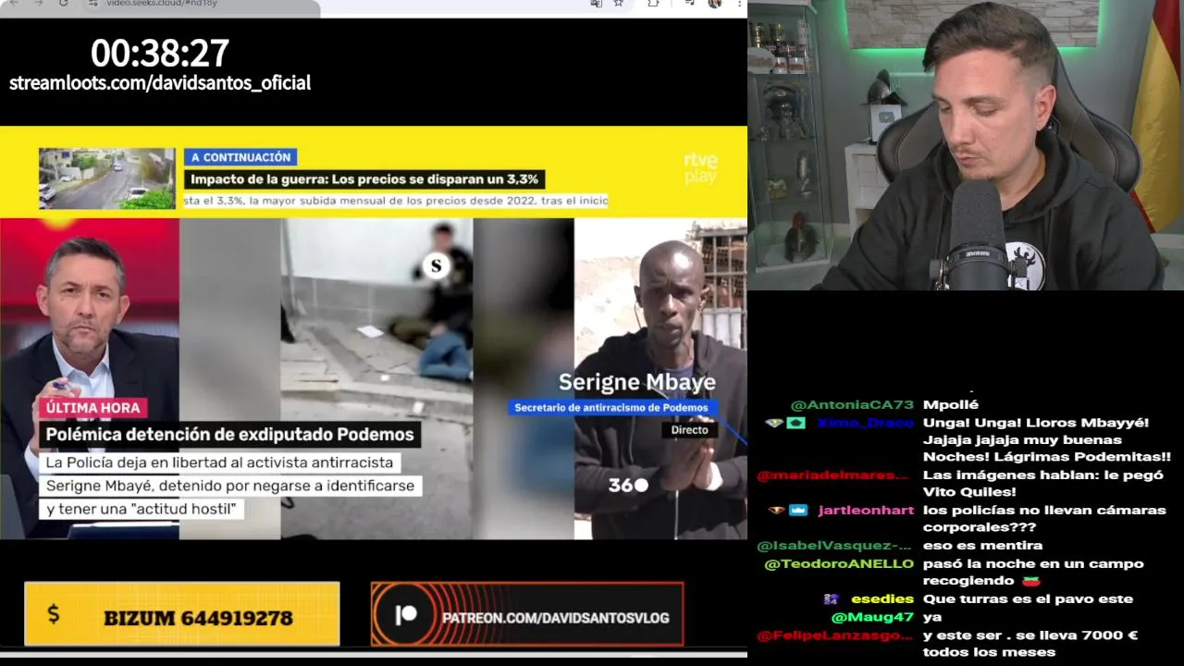This screenshot has height=666, width=1184.
Task: Click the bookmark star icon in address bar
Action: [x=618, y=4]
